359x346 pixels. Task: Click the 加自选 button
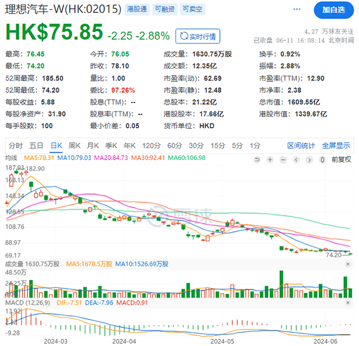(x=334, y=10)
